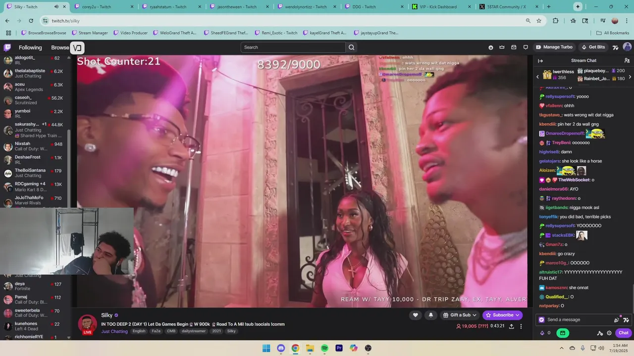Open the All Bookmarks folder
Image resolution: width=634 pixels, height=356 pixels.
[x=613, y=33]
